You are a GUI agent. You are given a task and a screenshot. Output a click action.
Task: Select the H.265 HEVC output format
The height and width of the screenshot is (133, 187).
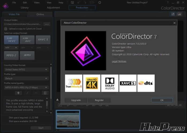11,40
